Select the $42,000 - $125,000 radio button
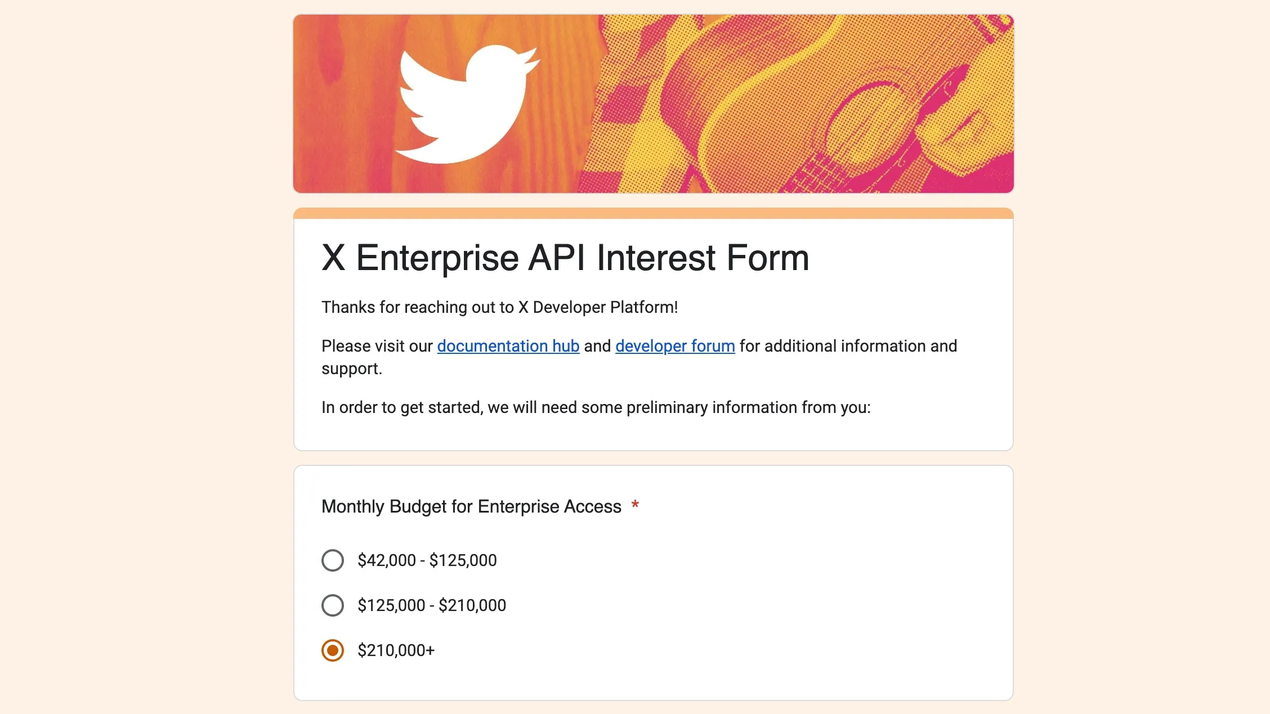 [x=333, y=560]
